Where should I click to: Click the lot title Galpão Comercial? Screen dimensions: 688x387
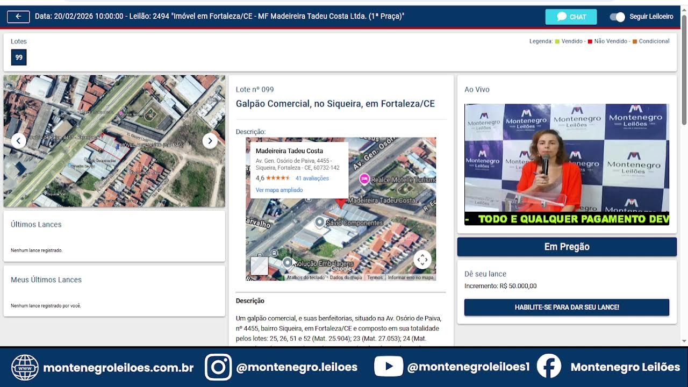coord(335,104)
